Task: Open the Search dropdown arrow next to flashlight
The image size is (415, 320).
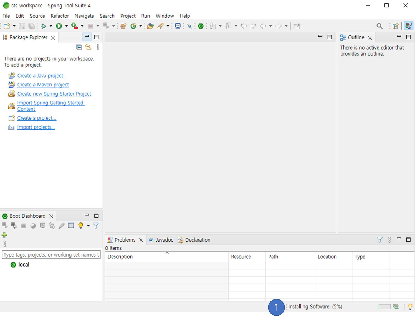Action: coord(168,26)
